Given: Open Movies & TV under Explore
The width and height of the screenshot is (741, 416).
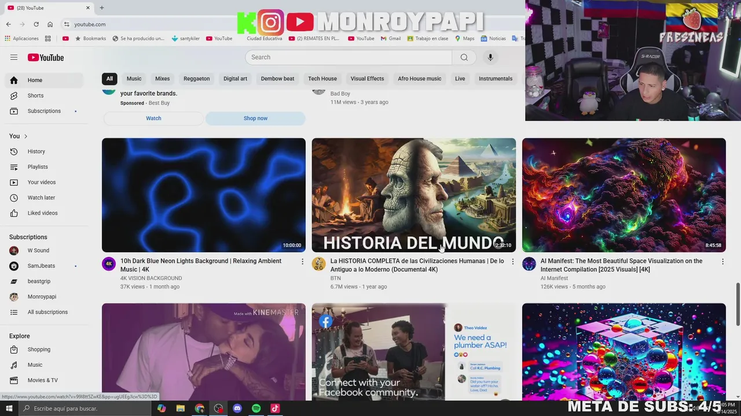Looking at the screenshot, I should (x=44, y=380).
